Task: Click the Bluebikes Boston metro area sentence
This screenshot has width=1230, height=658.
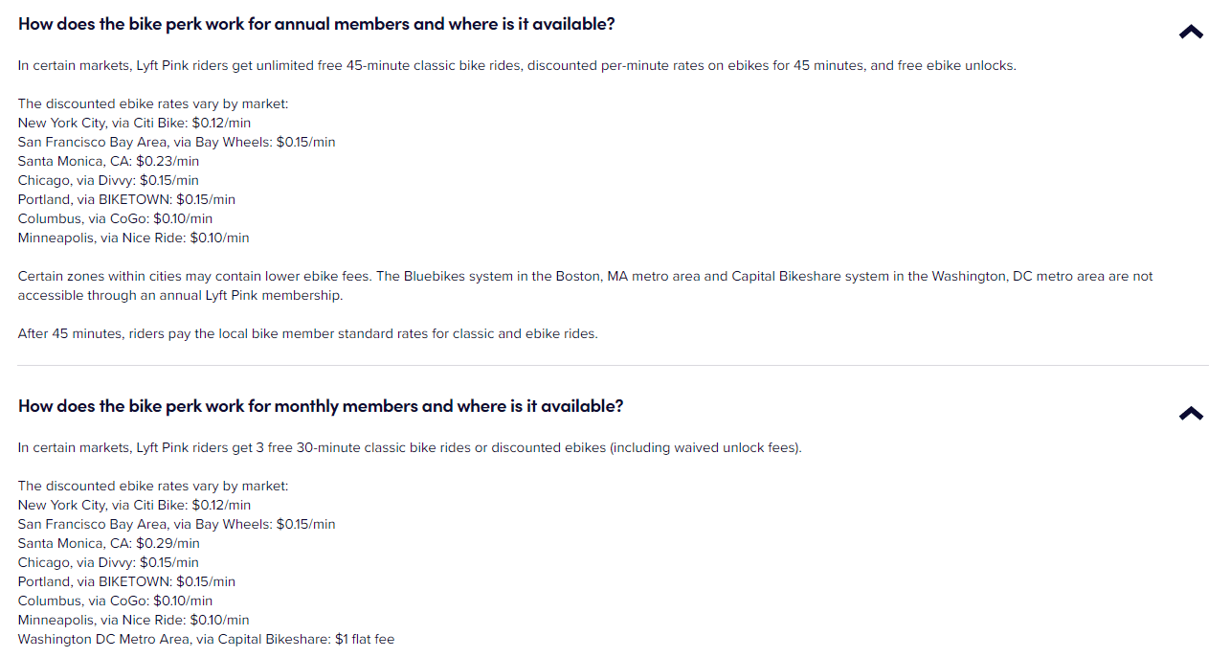Action: [585, 276]
